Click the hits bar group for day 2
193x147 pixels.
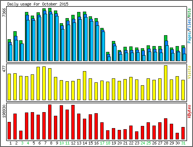click(16, 46)
